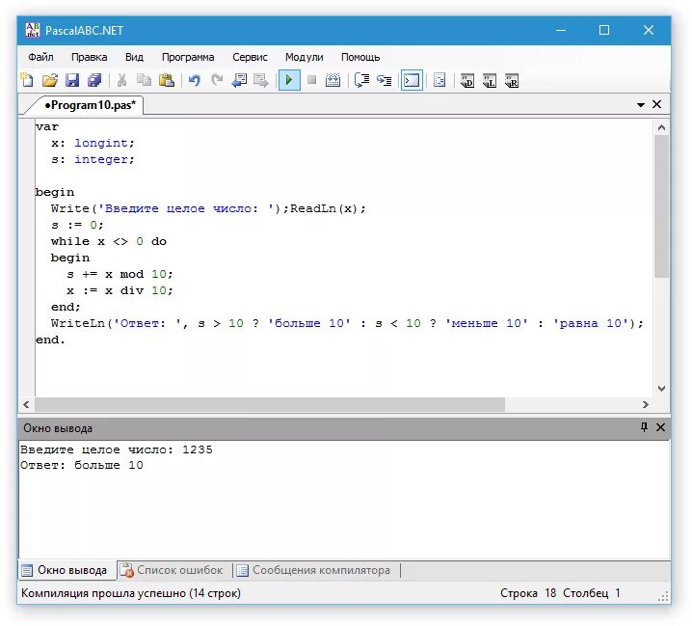Step into during debugging

point(384,80)
